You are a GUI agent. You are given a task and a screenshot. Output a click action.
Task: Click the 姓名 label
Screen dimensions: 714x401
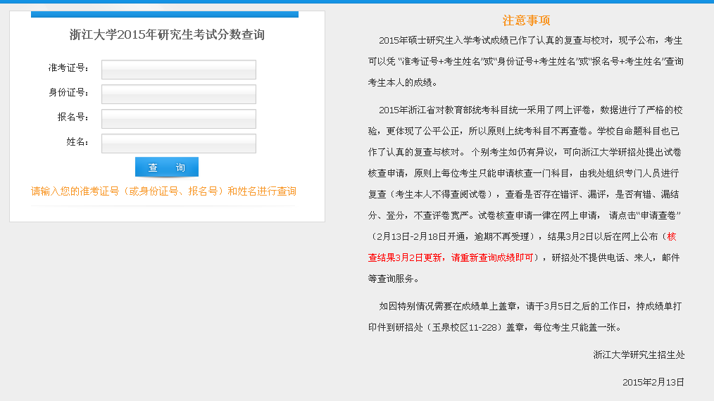point(77,141)
